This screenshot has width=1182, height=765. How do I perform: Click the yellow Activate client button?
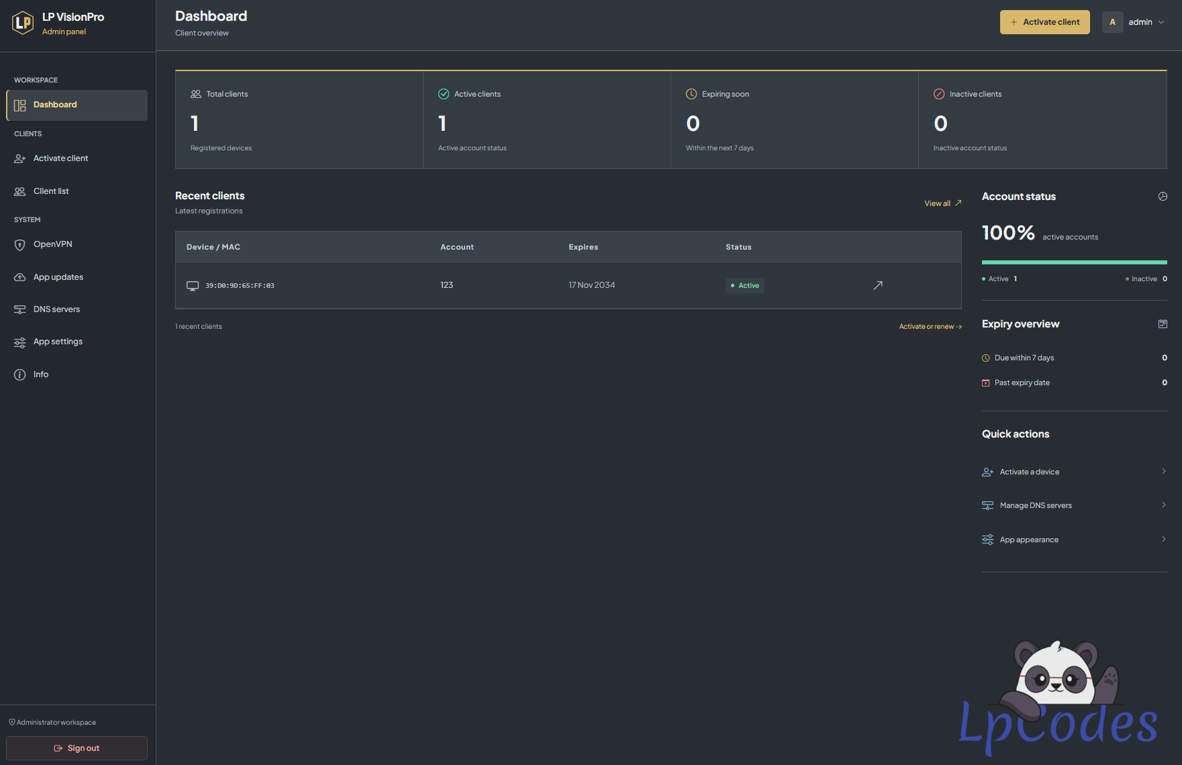click(1045, 22)
